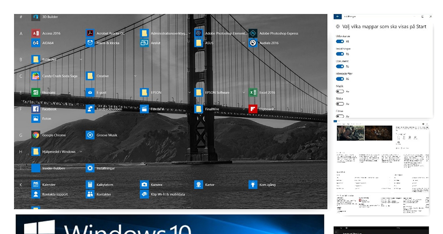Open Kamera app
The height and width of the screenshot is (234, 443).
151,185
